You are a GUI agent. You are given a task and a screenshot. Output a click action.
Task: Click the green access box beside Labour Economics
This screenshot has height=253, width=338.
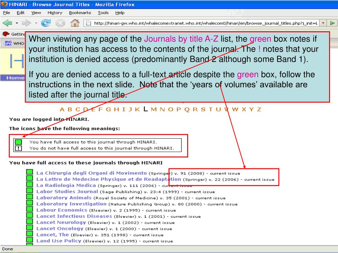click(x=29, y=209)
